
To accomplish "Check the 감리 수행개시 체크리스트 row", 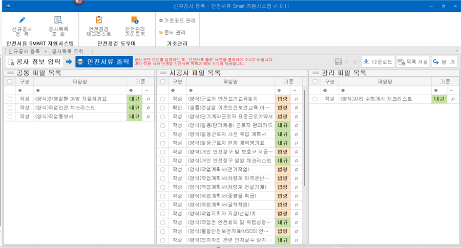I will (x=315, y=99).
